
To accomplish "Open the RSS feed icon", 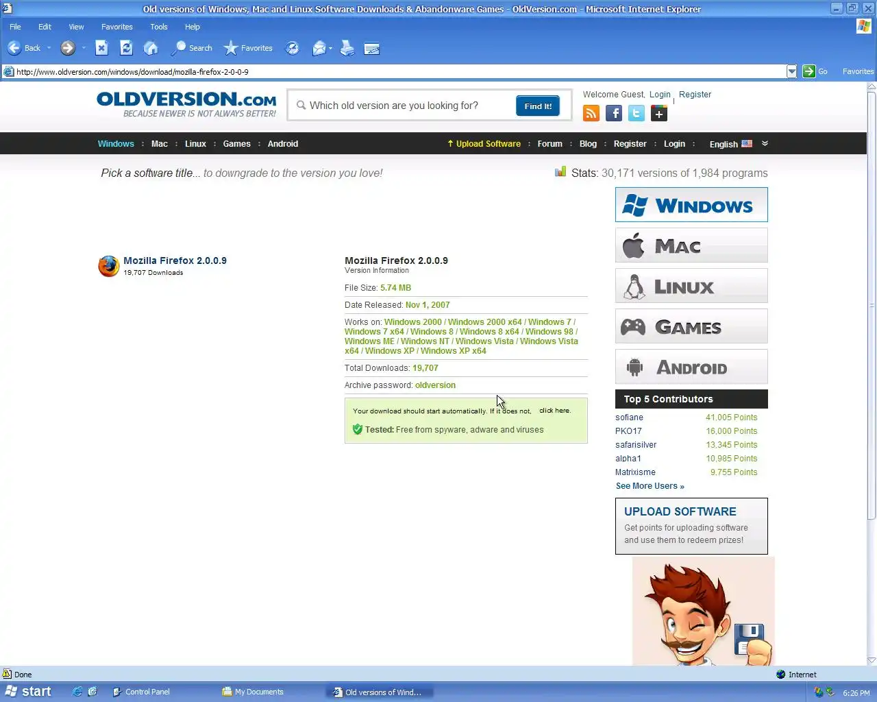I will (591, 113).
